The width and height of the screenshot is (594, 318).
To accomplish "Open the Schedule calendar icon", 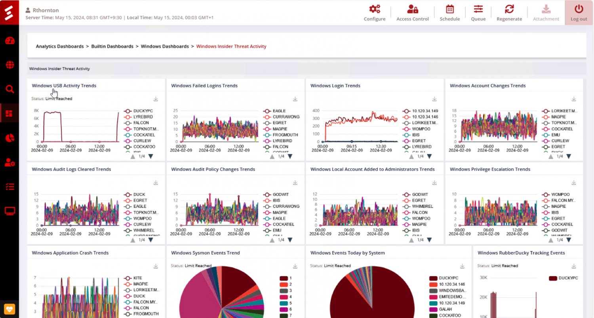I will pyautogui.click(x=449, y=12).
